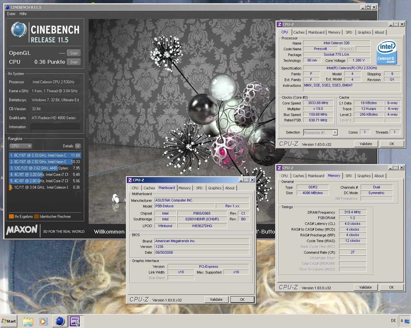Expand ranking Details arrow

pyautogui.click(x=78, y=146)
